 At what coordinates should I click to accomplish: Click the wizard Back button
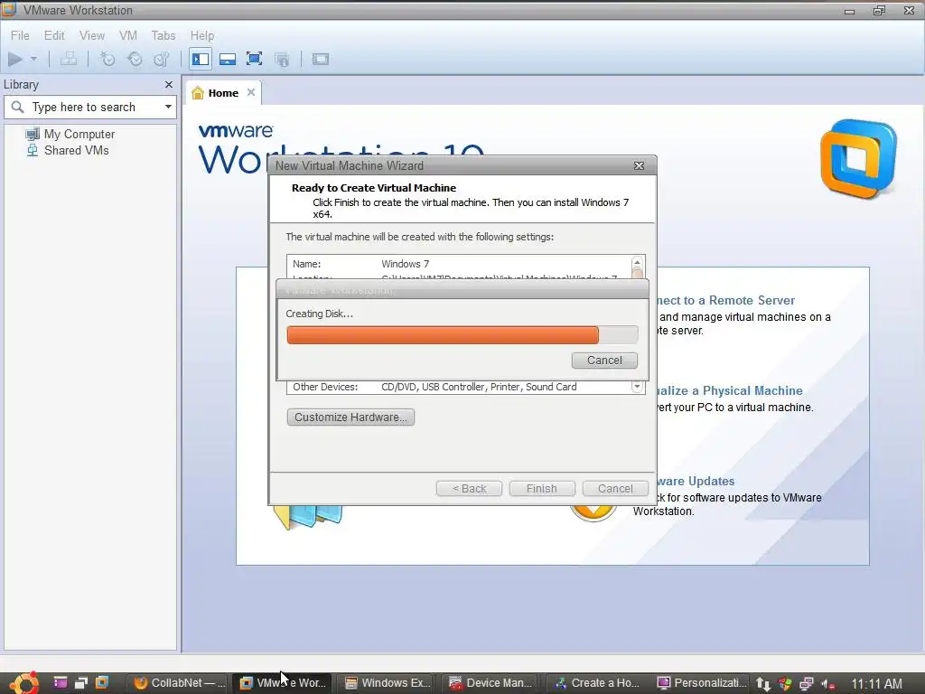tap(469, 489)
